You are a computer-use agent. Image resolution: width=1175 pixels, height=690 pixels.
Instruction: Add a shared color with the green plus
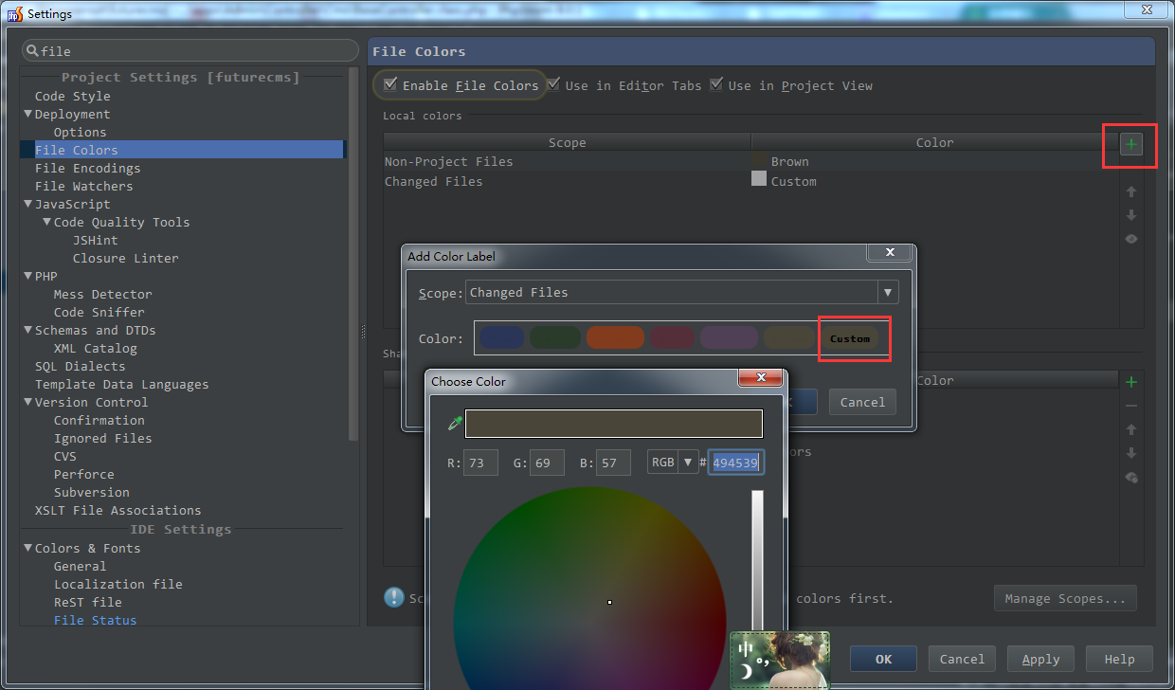click(x=1130, y=382)
